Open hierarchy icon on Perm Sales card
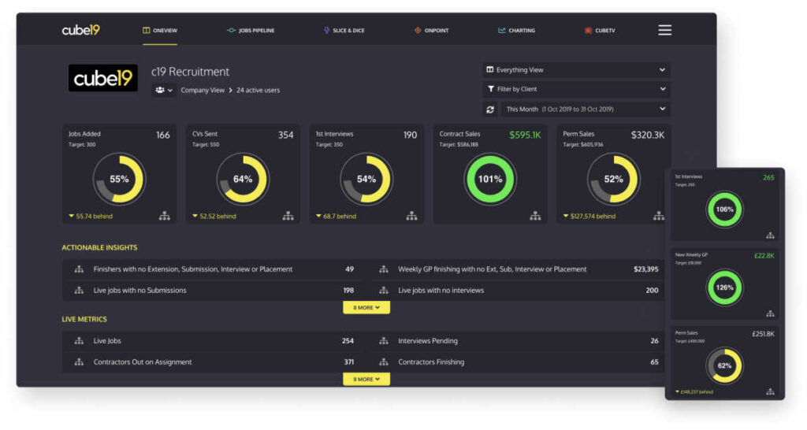807x430 pixels. 658,216
